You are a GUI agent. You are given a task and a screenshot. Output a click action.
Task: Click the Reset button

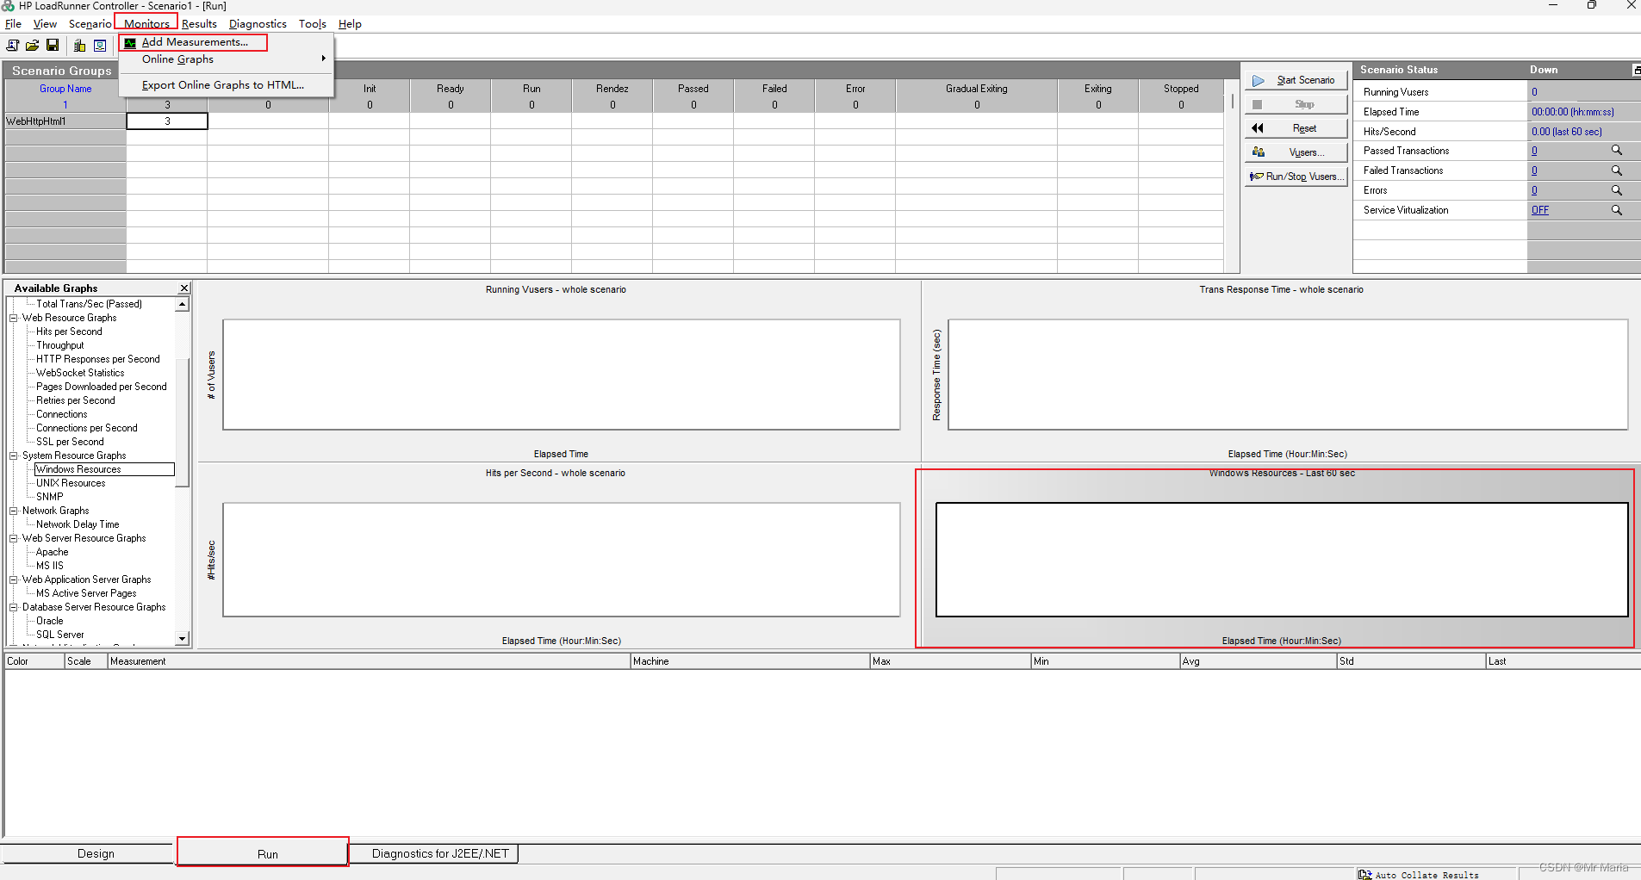pos(1296,128)
